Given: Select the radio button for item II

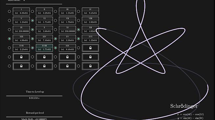Looking at the screenshot, I should pos(32,11).
